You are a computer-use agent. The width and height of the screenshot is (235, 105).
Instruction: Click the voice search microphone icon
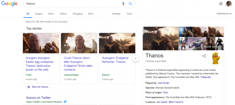[123, 4]
